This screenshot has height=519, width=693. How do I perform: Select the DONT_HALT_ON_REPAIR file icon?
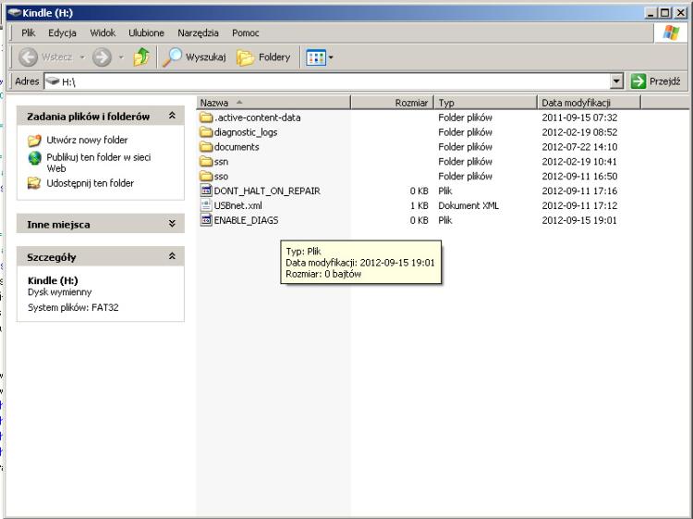206,191
